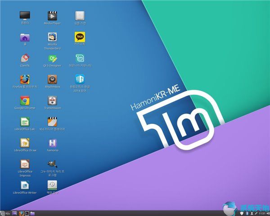Open the network tray icon
This screenshot has width=270, height=216.
click(256, 214)
